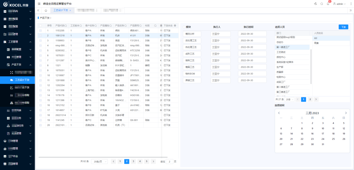Click the branch icon left of search
Viewport: 354px width, 170px height.
tap(315, 4)
